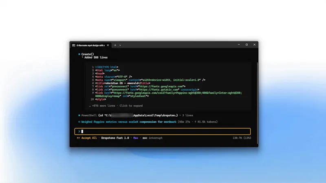Screen dimensions: 326x183
Task: Select the 'Recreate mp4 design' terminal tab
Action: (x=90, y=45)
